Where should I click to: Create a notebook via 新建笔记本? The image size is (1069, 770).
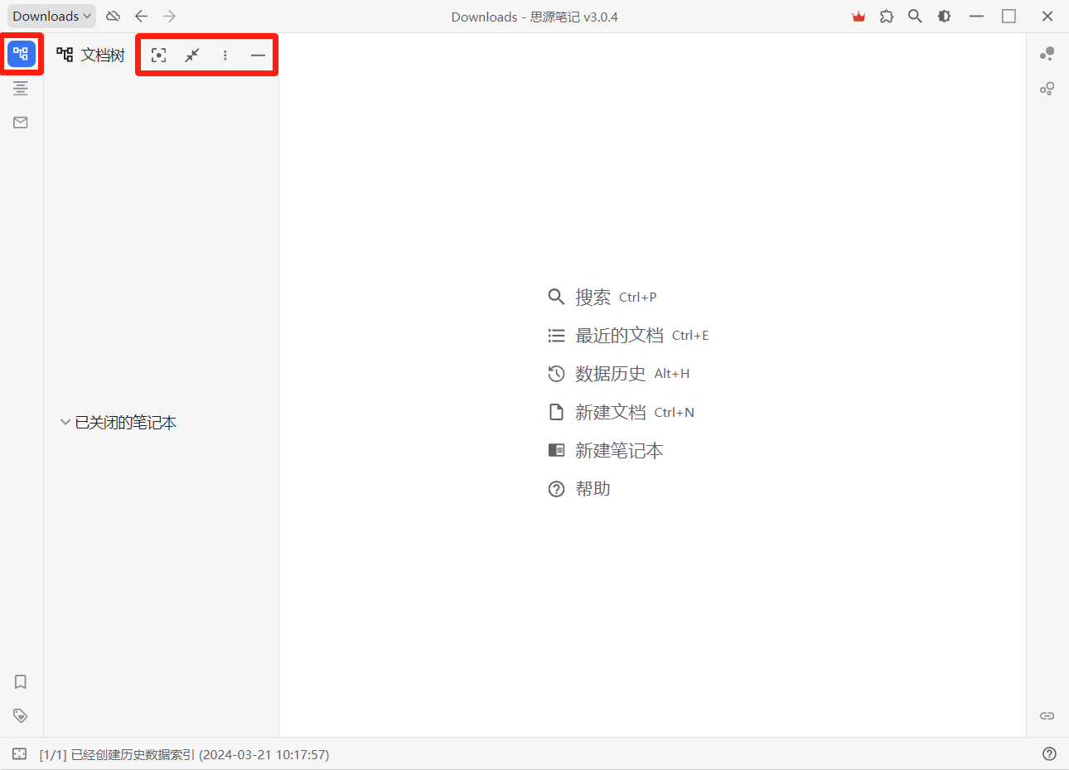(606, 450)
